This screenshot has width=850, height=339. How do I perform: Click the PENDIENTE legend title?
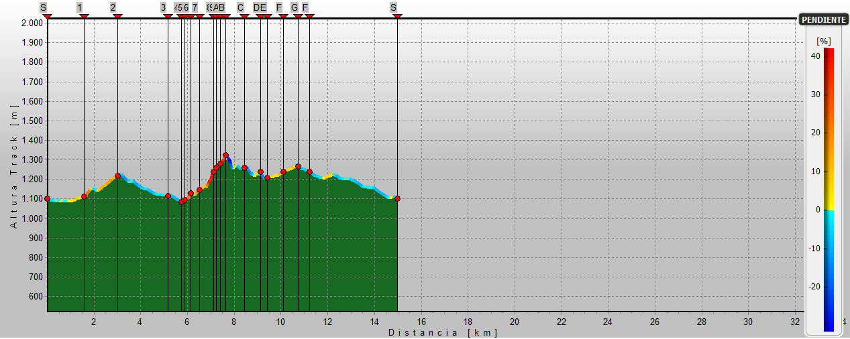[824, 19]
